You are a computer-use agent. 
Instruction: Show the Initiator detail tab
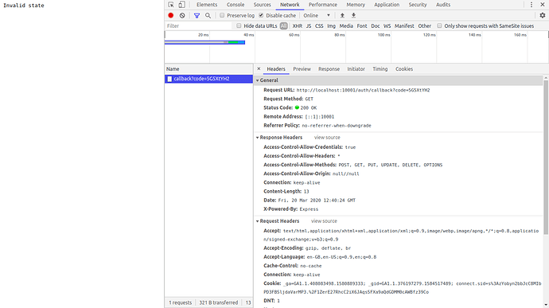click(x=356, y=69)
